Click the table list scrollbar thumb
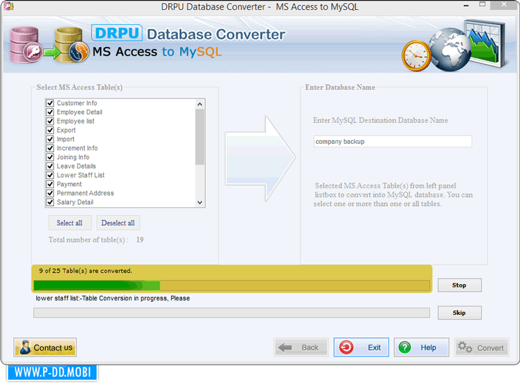This screenshot has height=383, width=520. pyautogui.click(x=200, y=137)
